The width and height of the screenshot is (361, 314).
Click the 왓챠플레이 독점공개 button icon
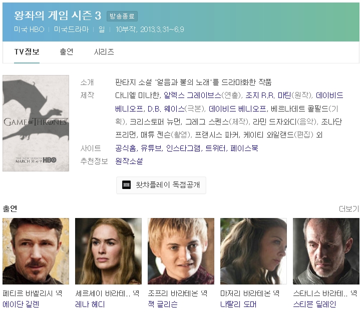pyautogui.click(x=126, y=185)
